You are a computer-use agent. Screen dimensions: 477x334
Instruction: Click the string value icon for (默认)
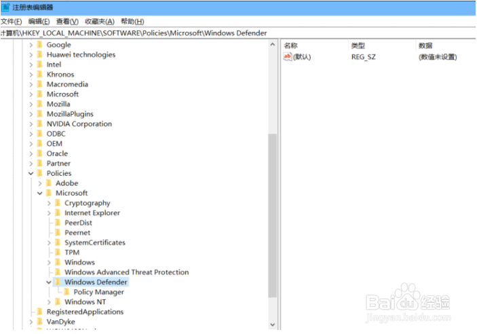288,56
